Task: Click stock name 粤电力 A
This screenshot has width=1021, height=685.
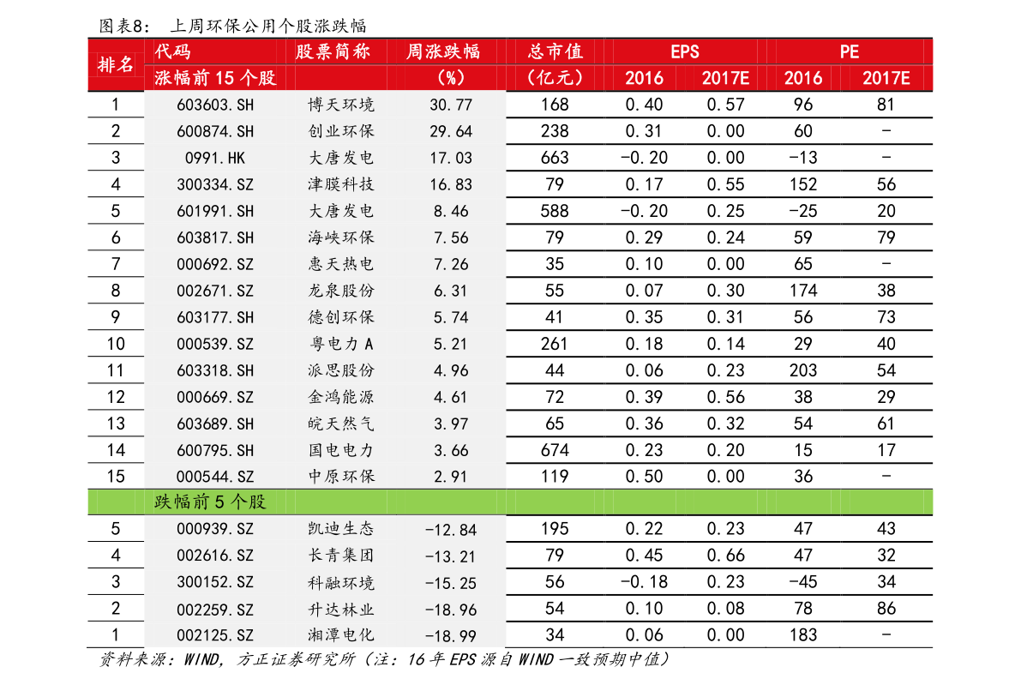Action: 341,344
